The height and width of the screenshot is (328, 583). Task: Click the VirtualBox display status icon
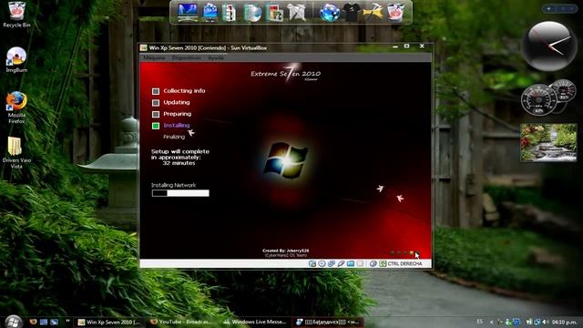tap(360, 263)
